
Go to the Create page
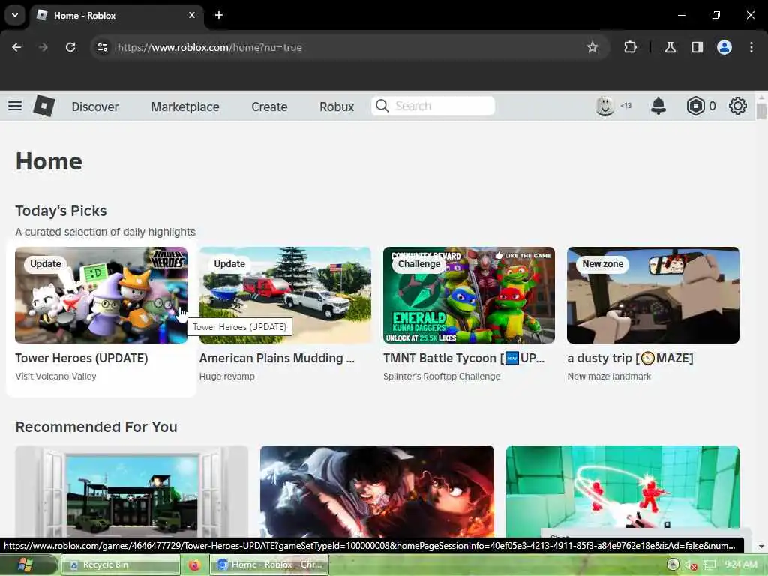[x=269, y=106]
